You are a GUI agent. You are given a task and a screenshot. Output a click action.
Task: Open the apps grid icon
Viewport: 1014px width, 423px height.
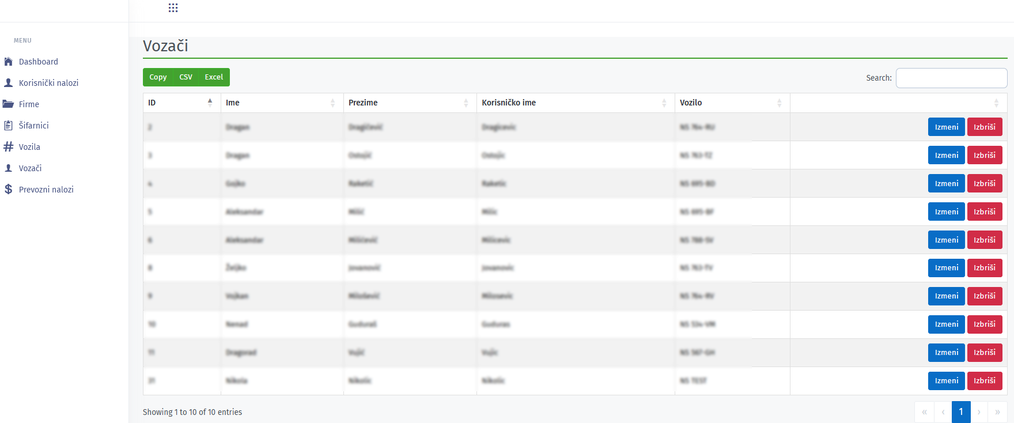click(x=173, y=7)
